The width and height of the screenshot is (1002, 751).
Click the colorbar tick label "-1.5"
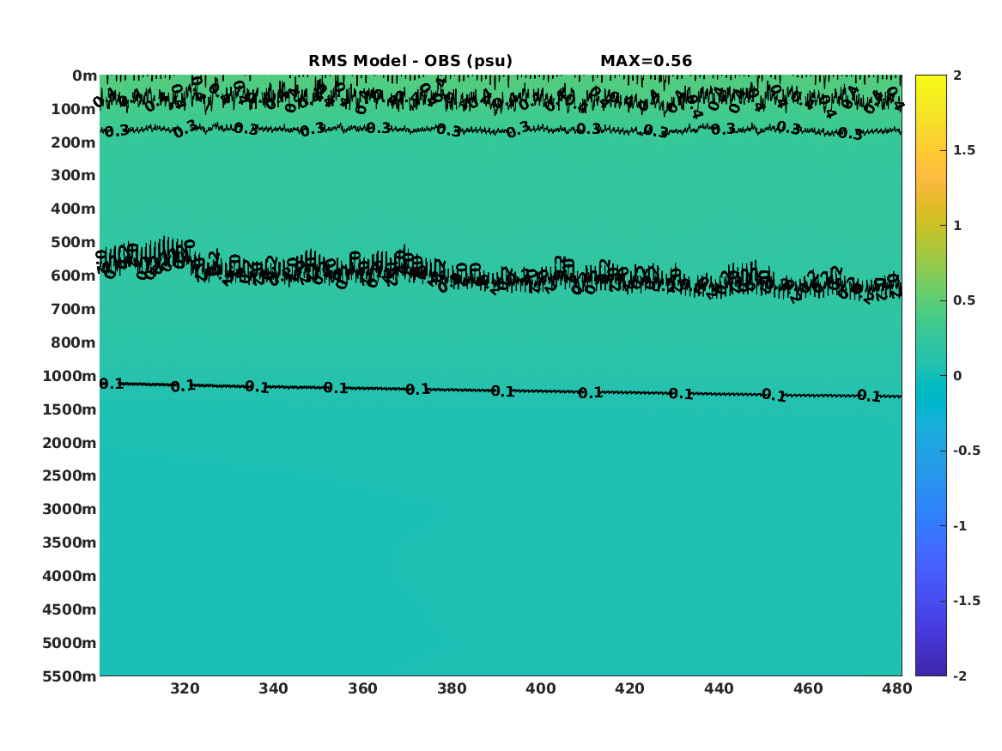point(966,601)
